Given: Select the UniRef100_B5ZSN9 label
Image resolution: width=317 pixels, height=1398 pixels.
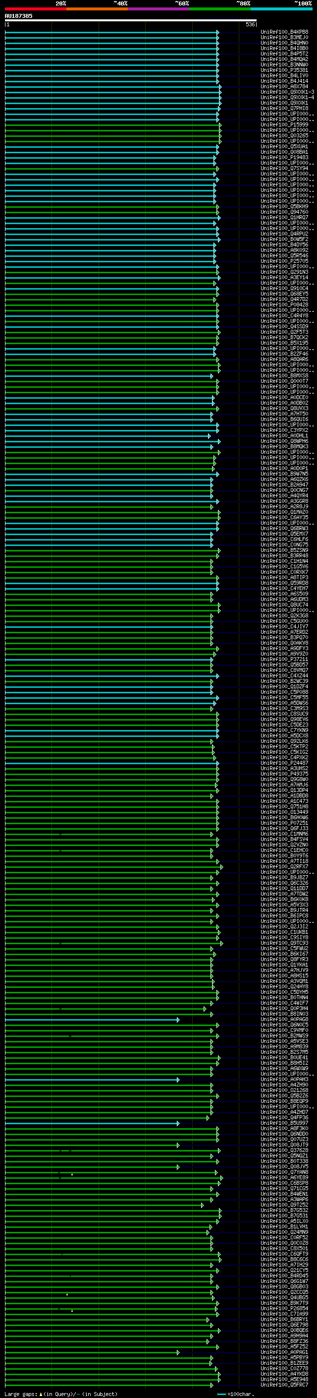Looking at the screenshot, I should click(x=284, y=550).
